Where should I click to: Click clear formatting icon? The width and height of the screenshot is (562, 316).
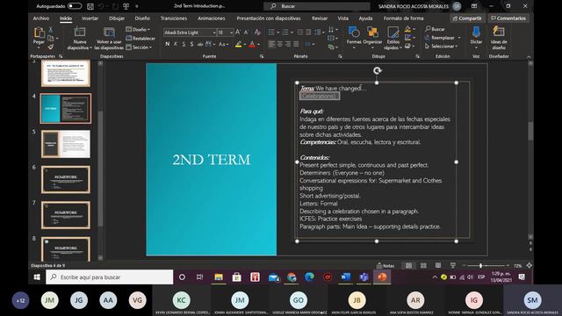tap(257, 32)
